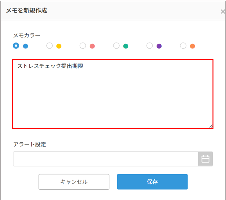The width and height of the screenshot is (226, 200).
Task: Select the purple memo color radio button
Action: pos(149,46)
